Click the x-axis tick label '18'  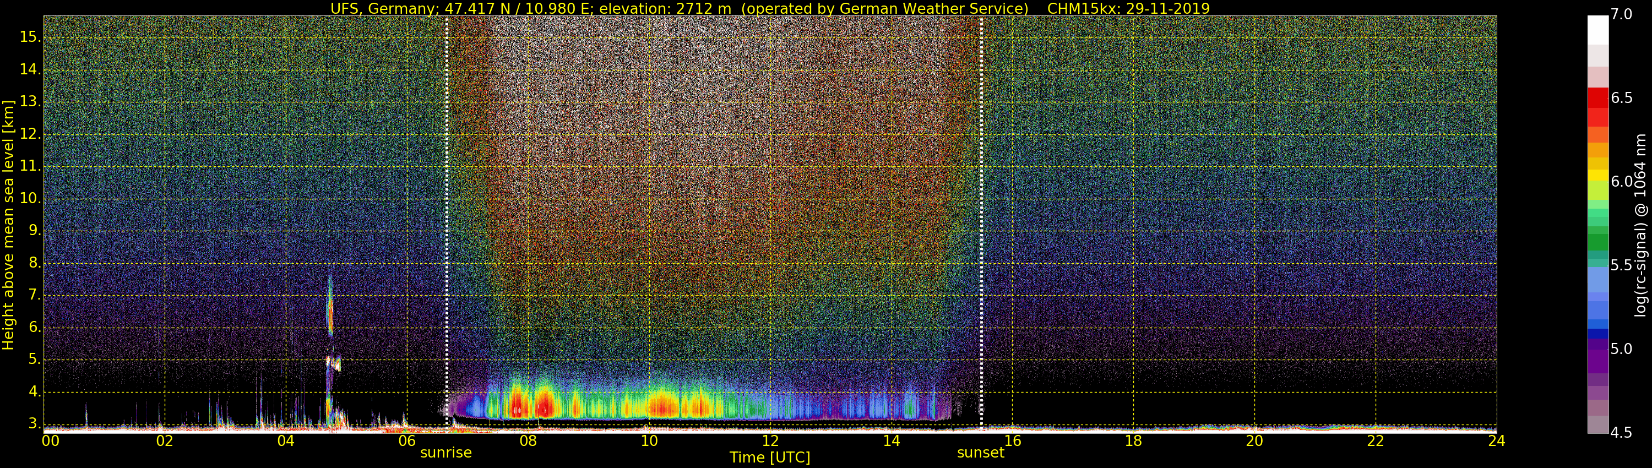[x=1133, y=441]
